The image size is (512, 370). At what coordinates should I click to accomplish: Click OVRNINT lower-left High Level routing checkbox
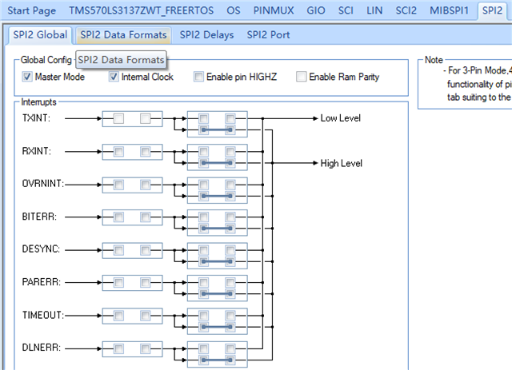point(203,196)
